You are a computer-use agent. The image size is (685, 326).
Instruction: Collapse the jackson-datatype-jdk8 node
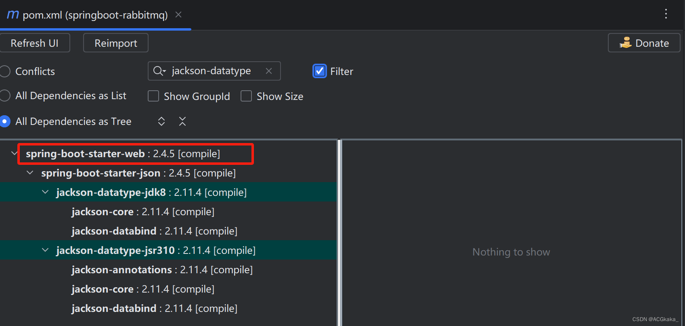coord(45,192)
